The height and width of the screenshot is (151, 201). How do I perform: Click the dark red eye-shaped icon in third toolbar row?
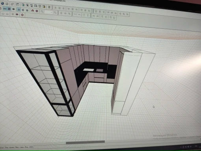click(x=17, y=14)
